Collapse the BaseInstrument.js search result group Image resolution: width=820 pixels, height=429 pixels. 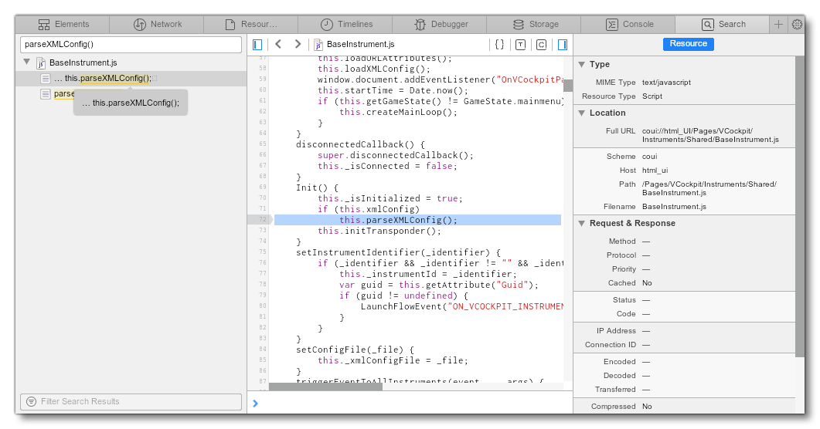coord(27,62)
